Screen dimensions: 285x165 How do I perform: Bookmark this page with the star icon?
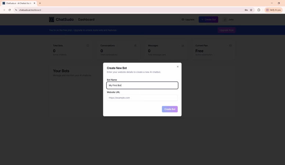pos(251,10)
